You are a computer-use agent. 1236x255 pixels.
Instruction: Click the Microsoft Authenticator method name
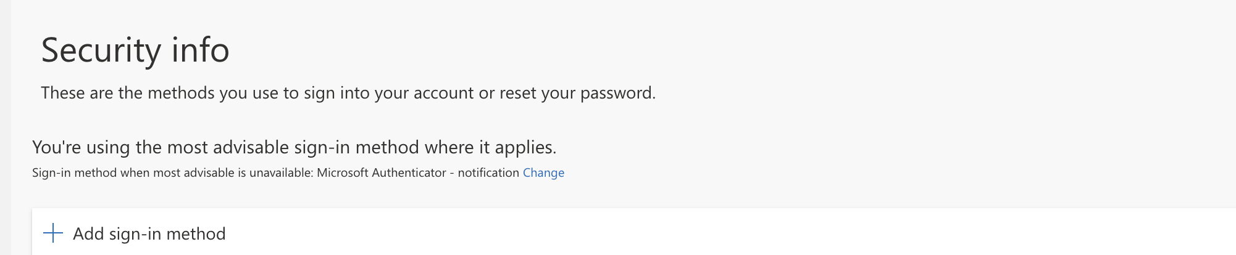coord(382,173)
